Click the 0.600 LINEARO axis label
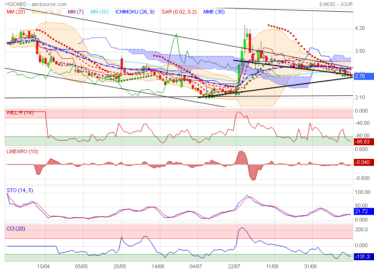374x271 pixels. tap(361, 149)
